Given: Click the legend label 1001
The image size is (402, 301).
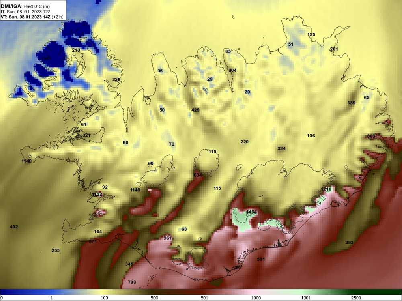Looking at the screenshot, I should pos(306,298).
